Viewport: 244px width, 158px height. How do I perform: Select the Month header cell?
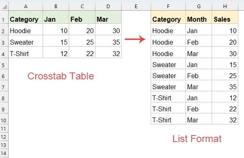coord(199,17)
